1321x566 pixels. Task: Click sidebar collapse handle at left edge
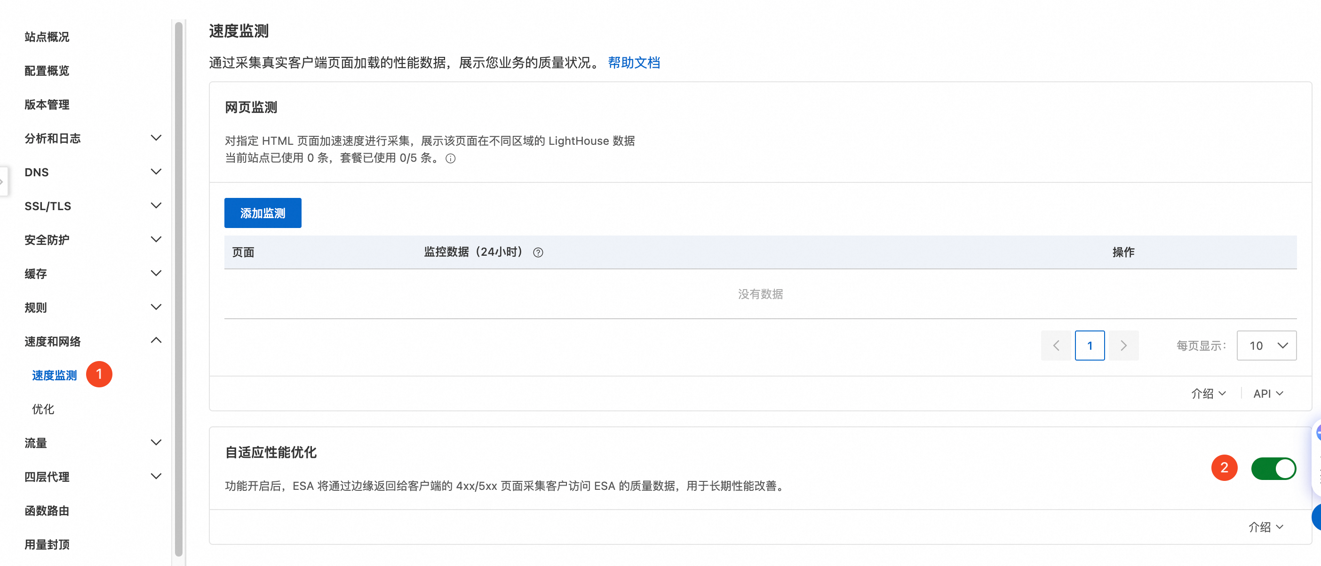pos(3,181)
